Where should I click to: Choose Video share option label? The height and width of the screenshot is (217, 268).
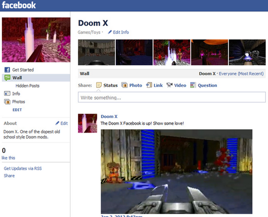tap(180, 86)
